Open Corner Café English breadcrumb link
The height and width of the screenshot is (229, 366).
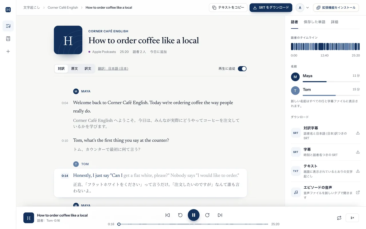(63, 8)
